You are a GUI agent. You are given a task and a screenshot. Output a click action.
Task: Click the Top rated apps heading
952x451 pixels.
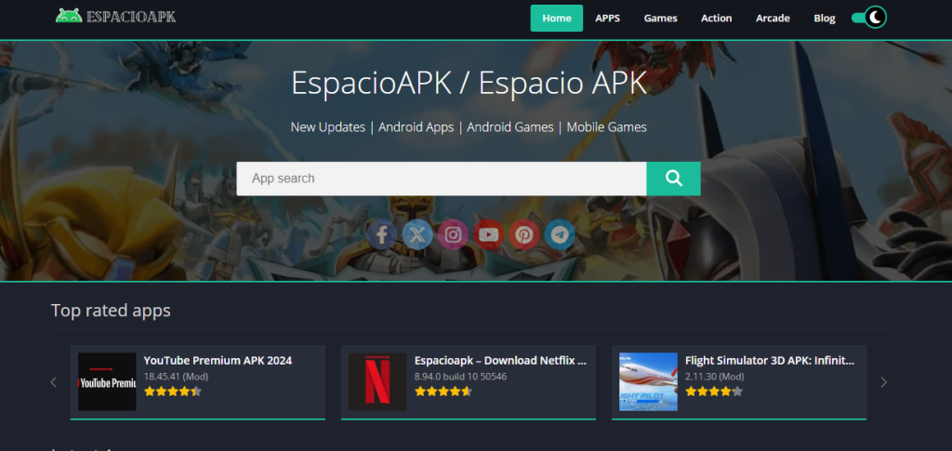(x=111, y=311)
